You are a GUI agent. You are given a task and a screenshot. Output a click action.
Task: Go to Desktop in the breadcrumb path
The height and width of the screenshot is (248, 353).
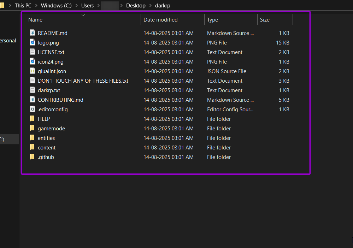136,5
